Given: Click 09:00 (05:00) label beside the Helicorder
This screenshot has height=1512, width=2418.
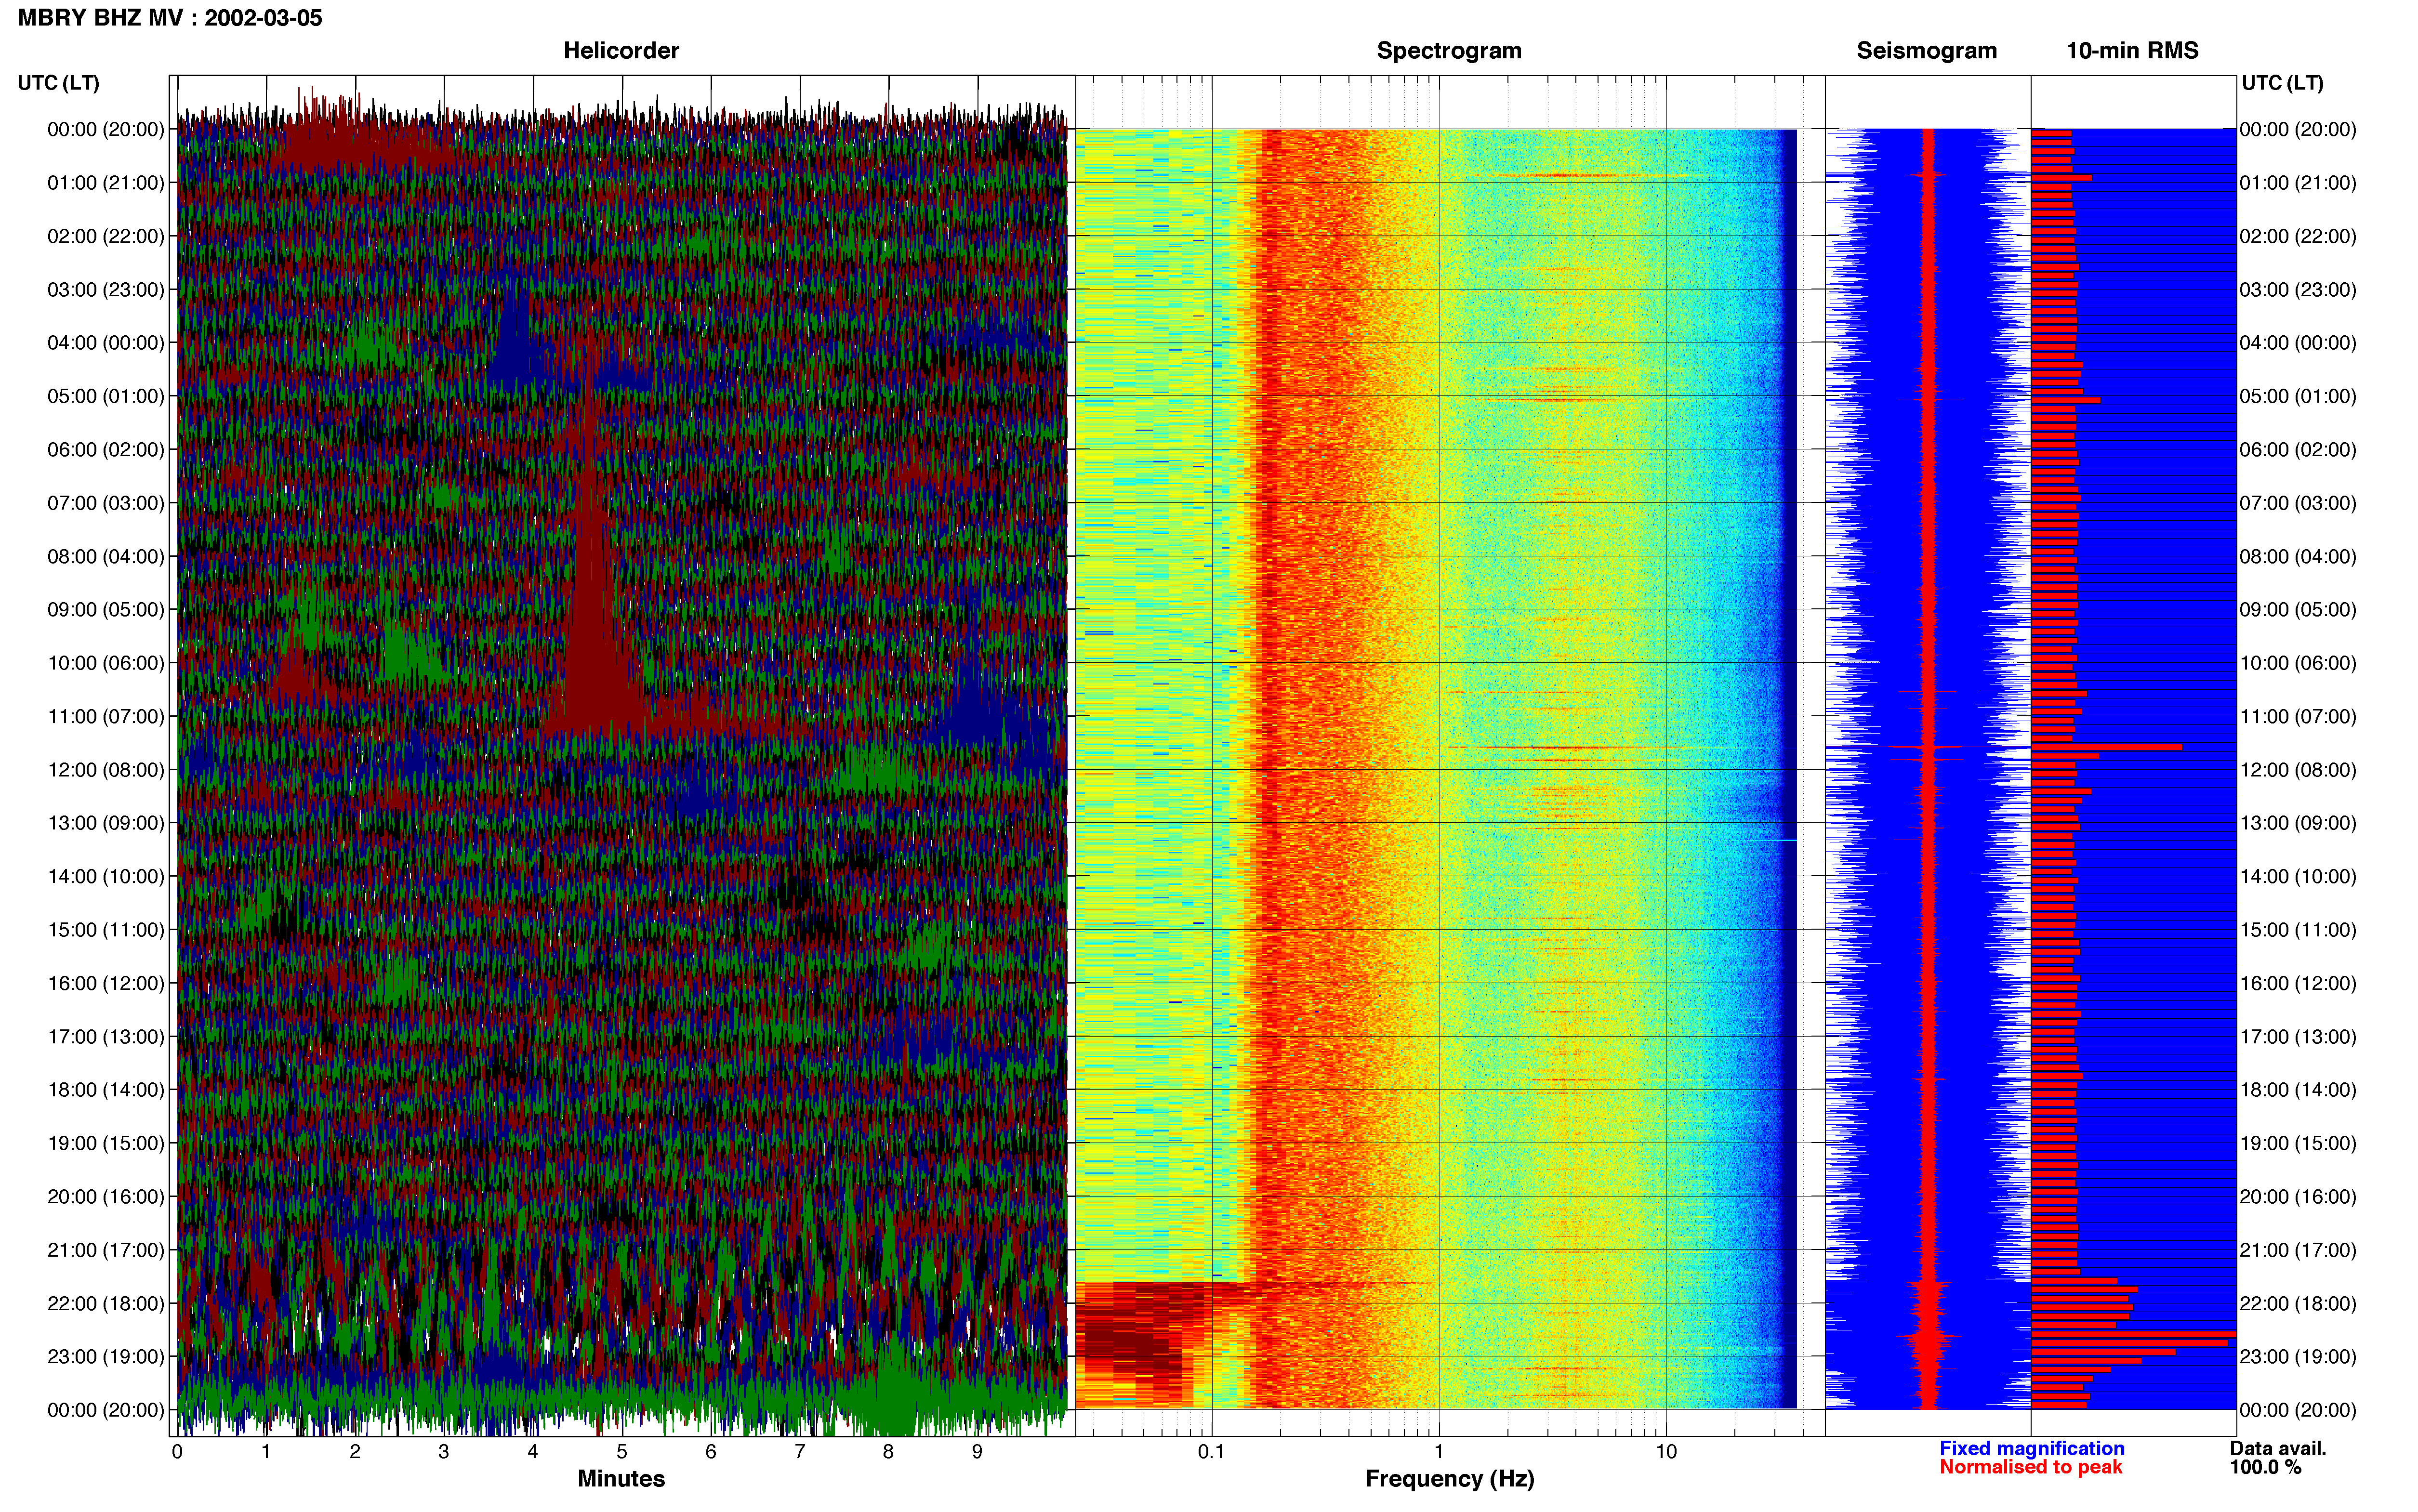Looking at the screenshot, I should point(106,610).
